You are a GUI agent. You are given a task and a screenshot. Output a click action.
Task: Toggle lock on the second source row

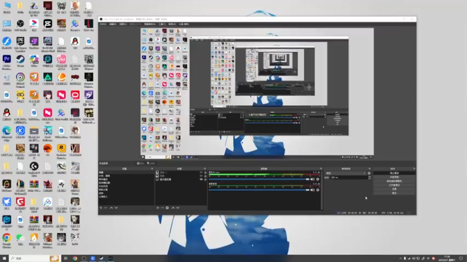coord(205,176)
